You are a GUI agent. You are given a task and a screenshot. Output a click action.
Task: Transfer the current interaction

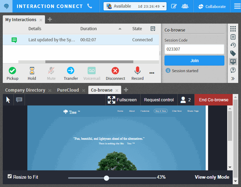tap(71, 71)
